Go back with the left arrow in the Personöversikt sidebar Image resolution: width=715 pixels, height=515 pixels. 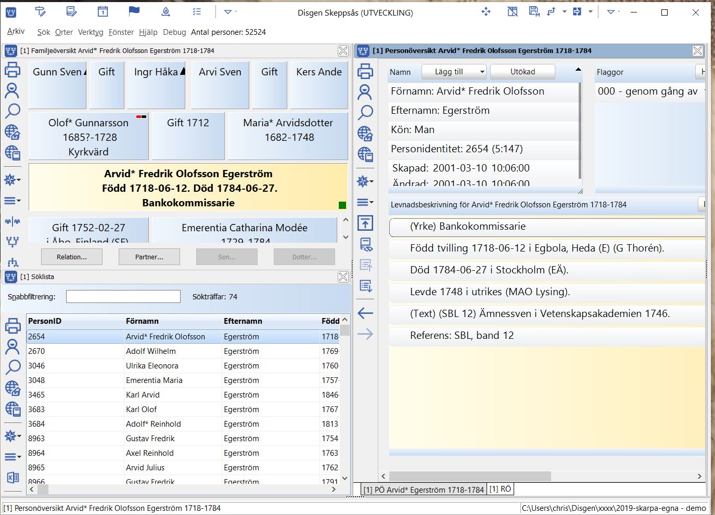coord(365,313)
